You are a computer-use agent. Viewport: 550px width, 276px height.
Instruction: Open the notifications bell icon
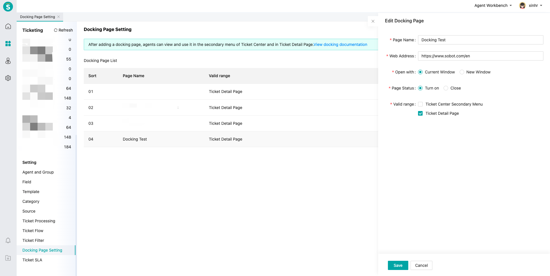(x=8, y=240)
